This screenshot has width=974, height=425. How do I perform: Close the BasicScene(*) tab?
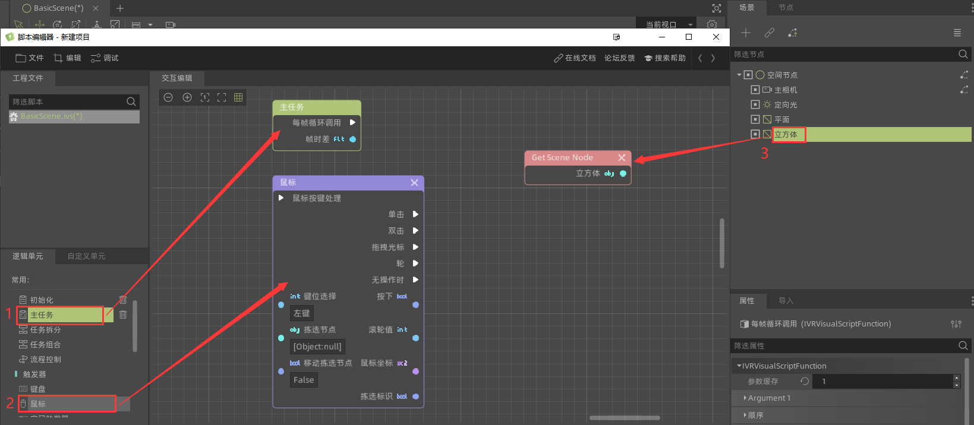click(96, 8)
